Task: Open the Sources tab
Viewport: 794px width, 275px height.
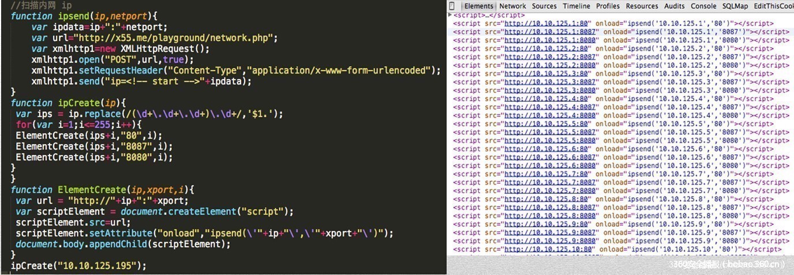Action: (544, 6)
